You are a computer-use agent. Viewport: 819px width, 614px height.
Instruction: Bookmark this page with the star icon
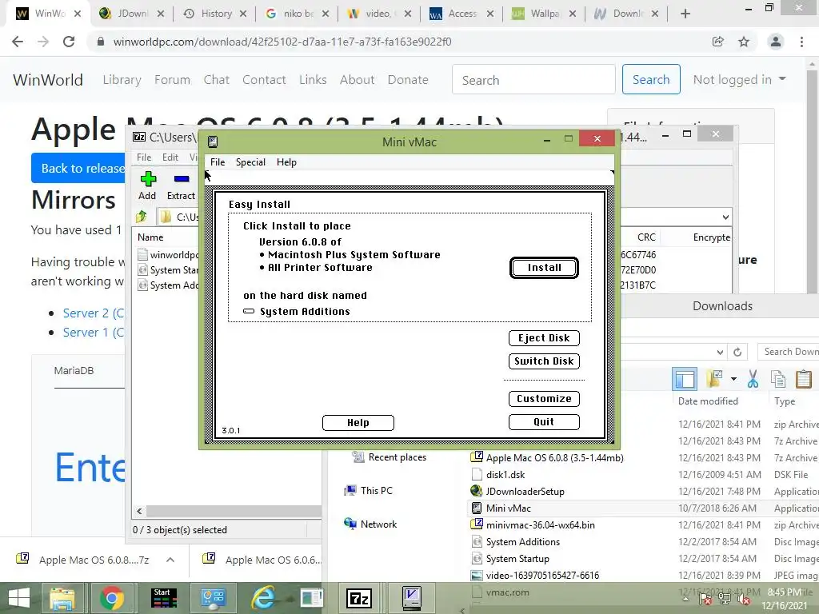pyautogui.click(x=744, y=42)
